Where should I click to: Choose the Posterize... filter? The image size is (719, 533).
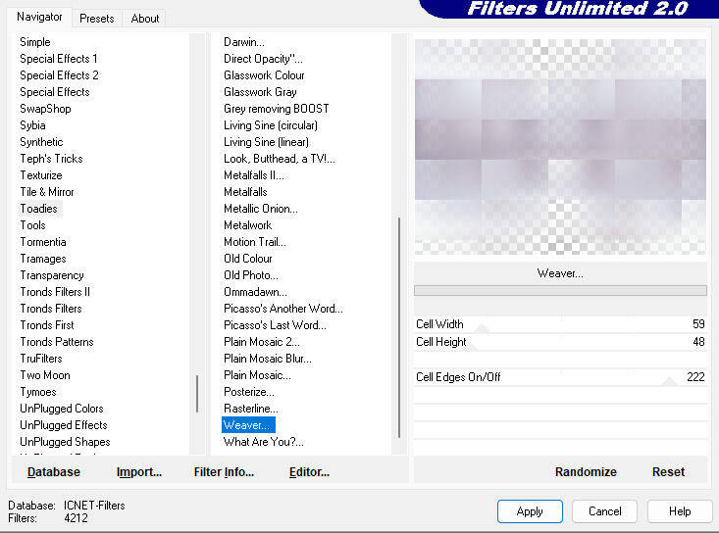click(248, 392)
